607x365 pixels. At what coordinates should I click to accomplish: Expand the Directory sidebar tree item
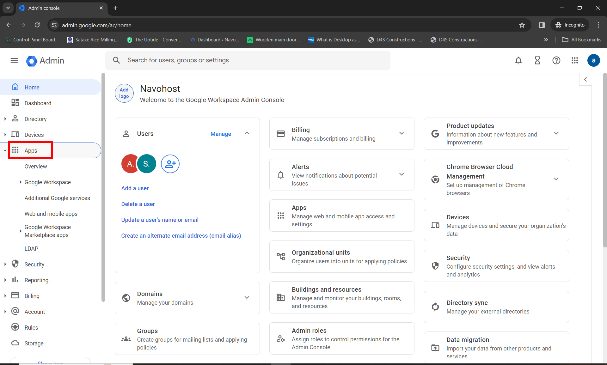click(x=5, y=119)
